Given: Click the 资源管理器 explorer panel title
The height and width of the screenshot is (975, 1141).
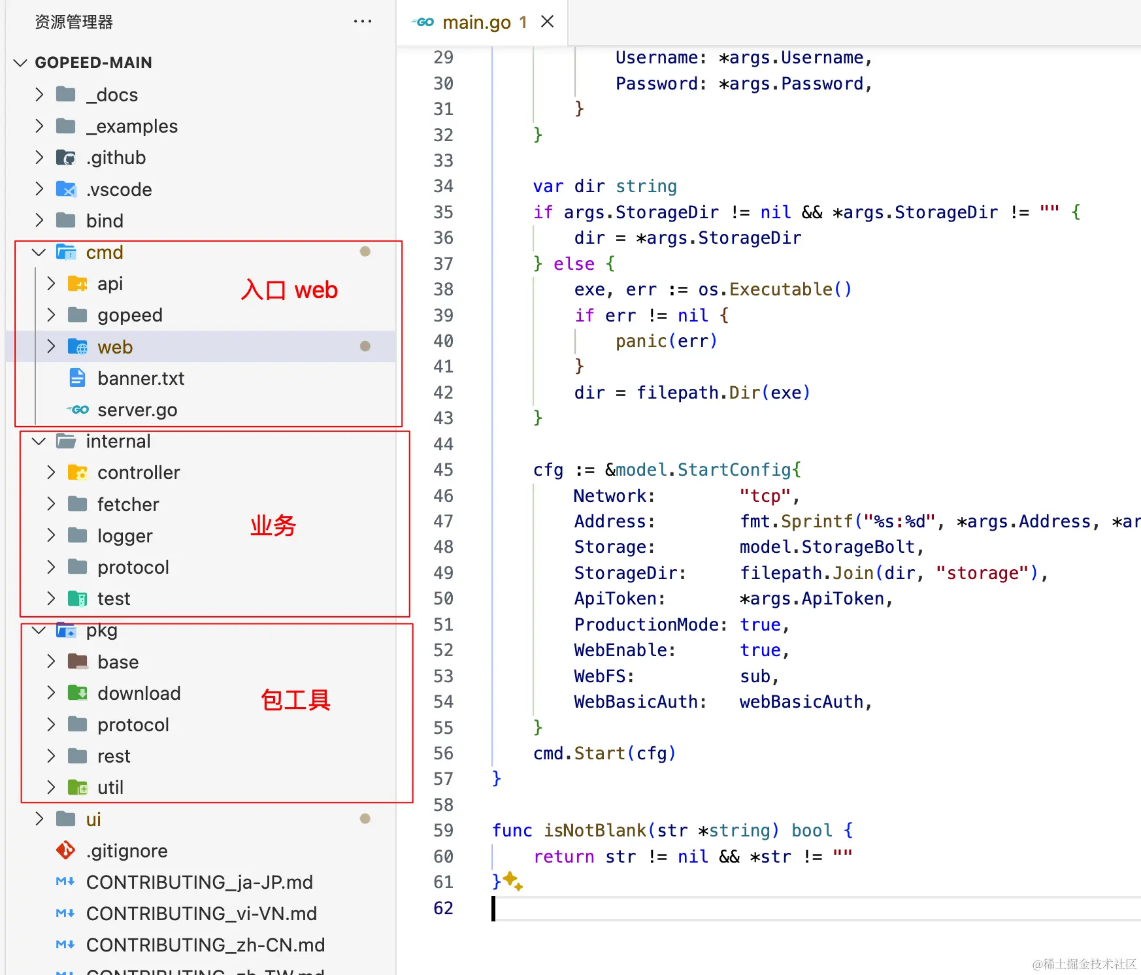Looking at the screenshot, I should [x=73, y=22].
